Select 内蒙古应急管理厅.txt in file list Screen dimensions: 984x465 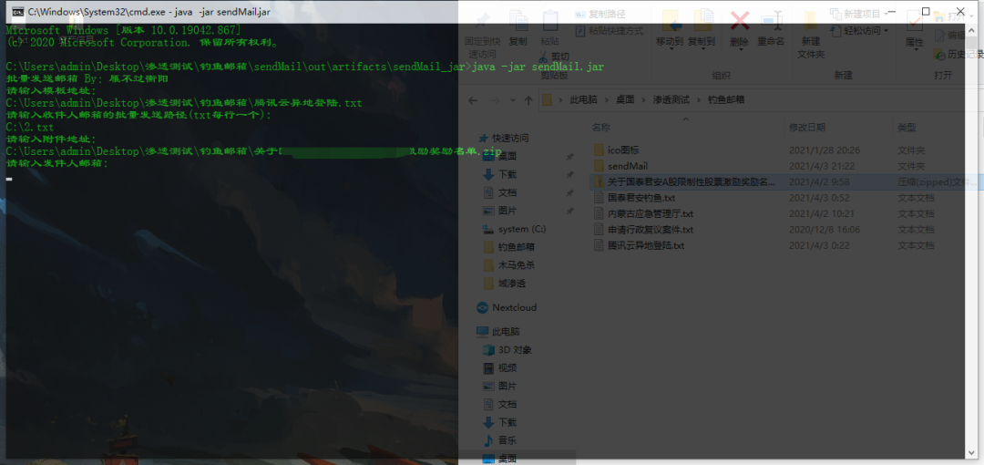click(x=651, y=213)
